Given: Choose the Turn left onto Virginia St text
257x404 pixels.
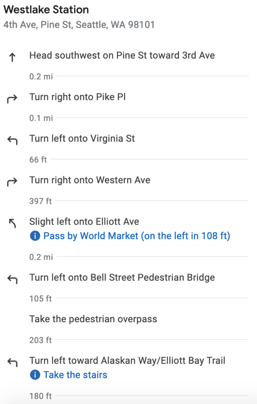Looking at the screenshot, I should tap(82, 138).
